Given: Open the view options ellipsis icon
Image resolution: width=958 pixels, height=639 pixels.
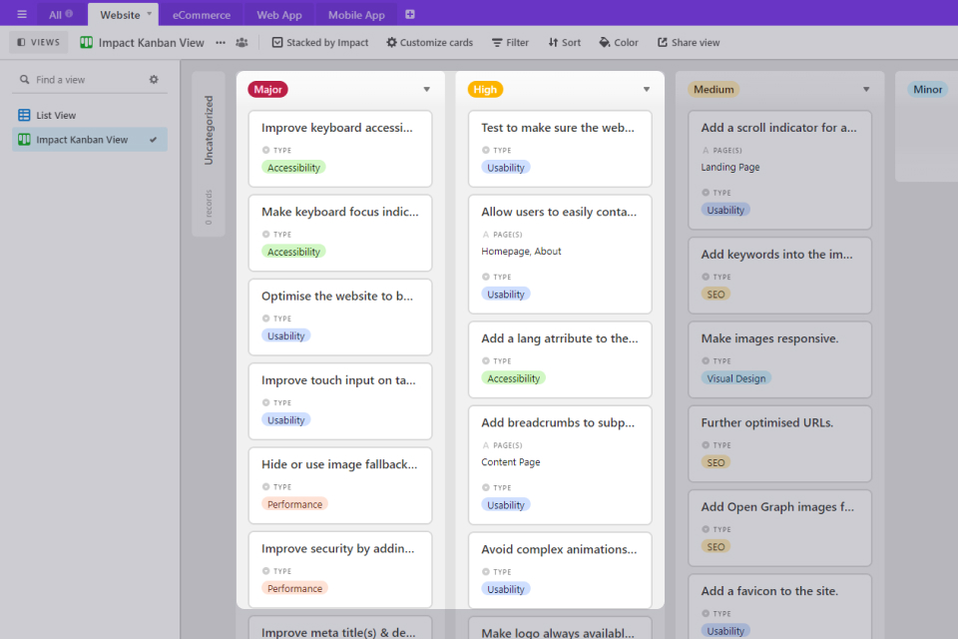Looking at the screenshot, I should [x=221, y=43].
